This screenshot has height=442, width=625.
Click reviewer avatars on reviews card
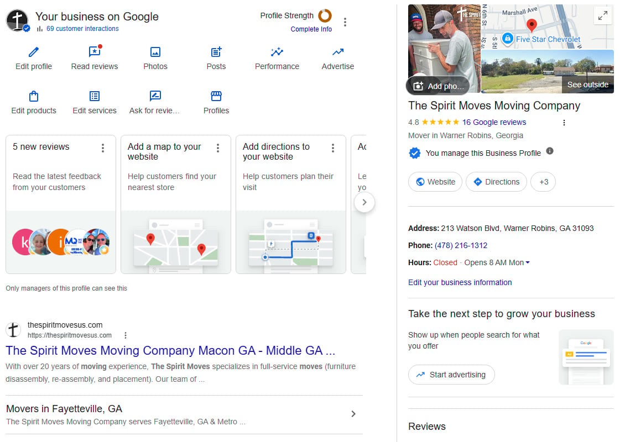pos(61,241)
